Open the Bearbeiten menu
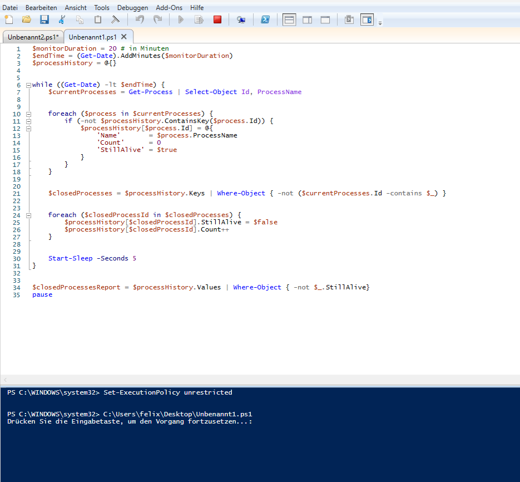Viewport: 520px width, 482px height. (41, 7)
